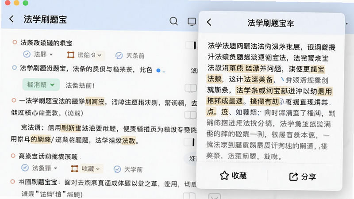Click the check icon next to 天条前

119,56
